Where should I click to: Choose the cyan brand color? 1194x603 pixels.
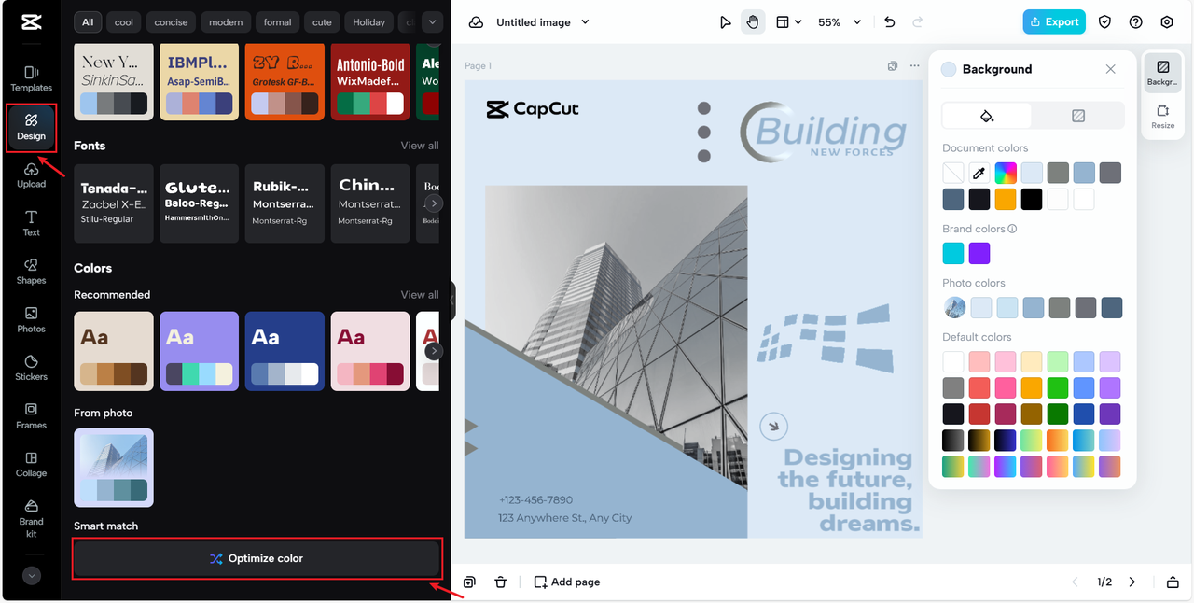952,253
